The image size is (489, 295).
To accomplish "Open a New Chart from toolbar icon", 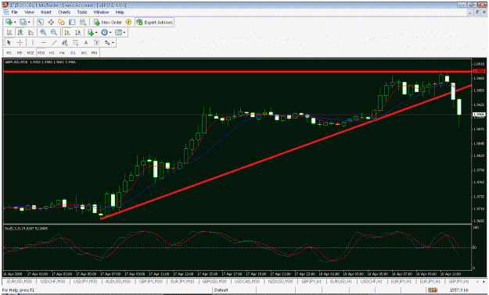I will click(9, 22).
